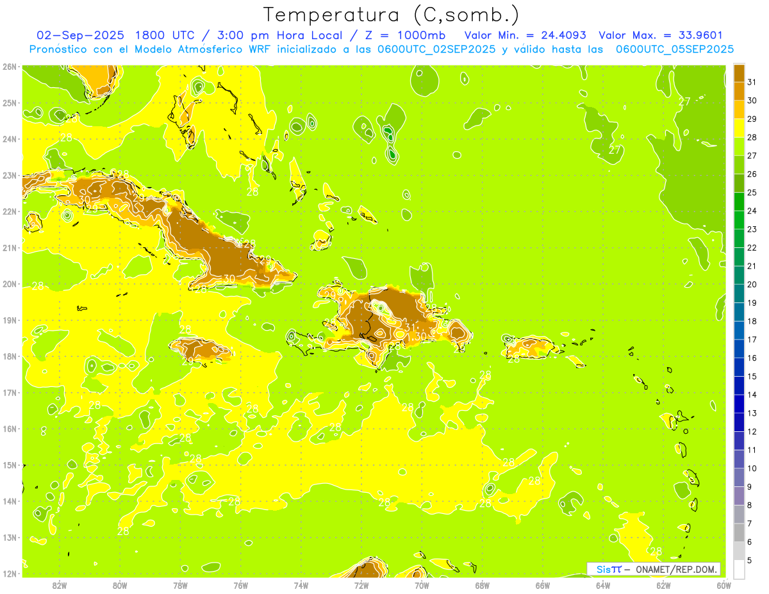Click the '31' contour label over Hispaniola
Viewport: 769px width, 594px height.
tap(410, 327)
